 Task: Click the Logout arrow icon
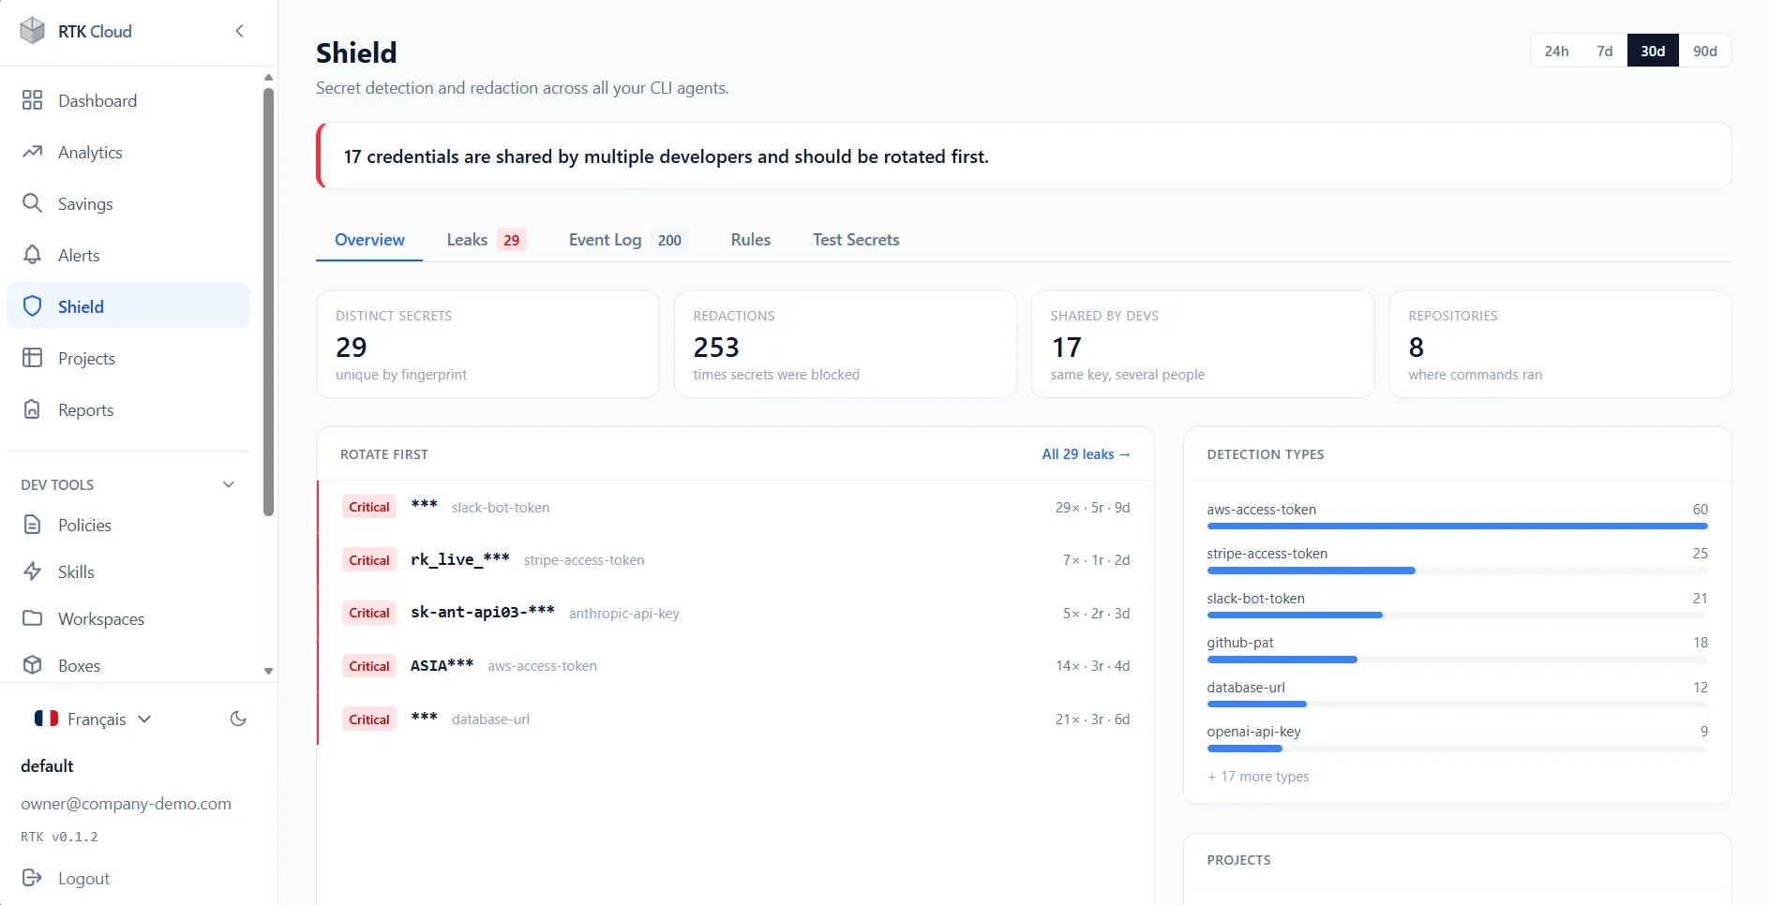pos(33,878)
